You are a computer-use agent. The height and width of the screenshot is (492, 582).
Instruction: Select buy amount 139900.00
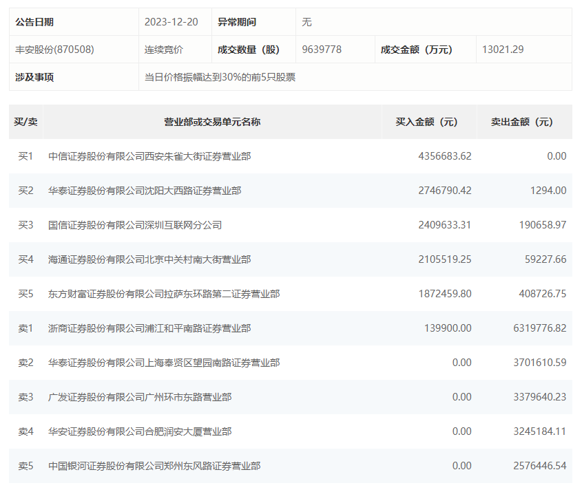pos(448,328)
